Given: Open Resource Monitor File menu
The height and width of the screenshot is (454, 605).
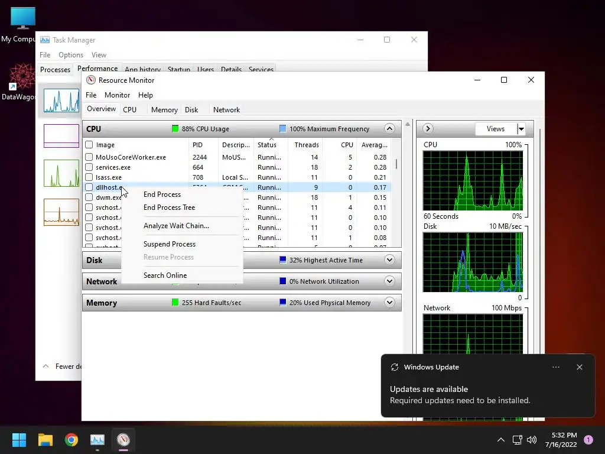Looking at the screenshot, I should pos(91,95).
